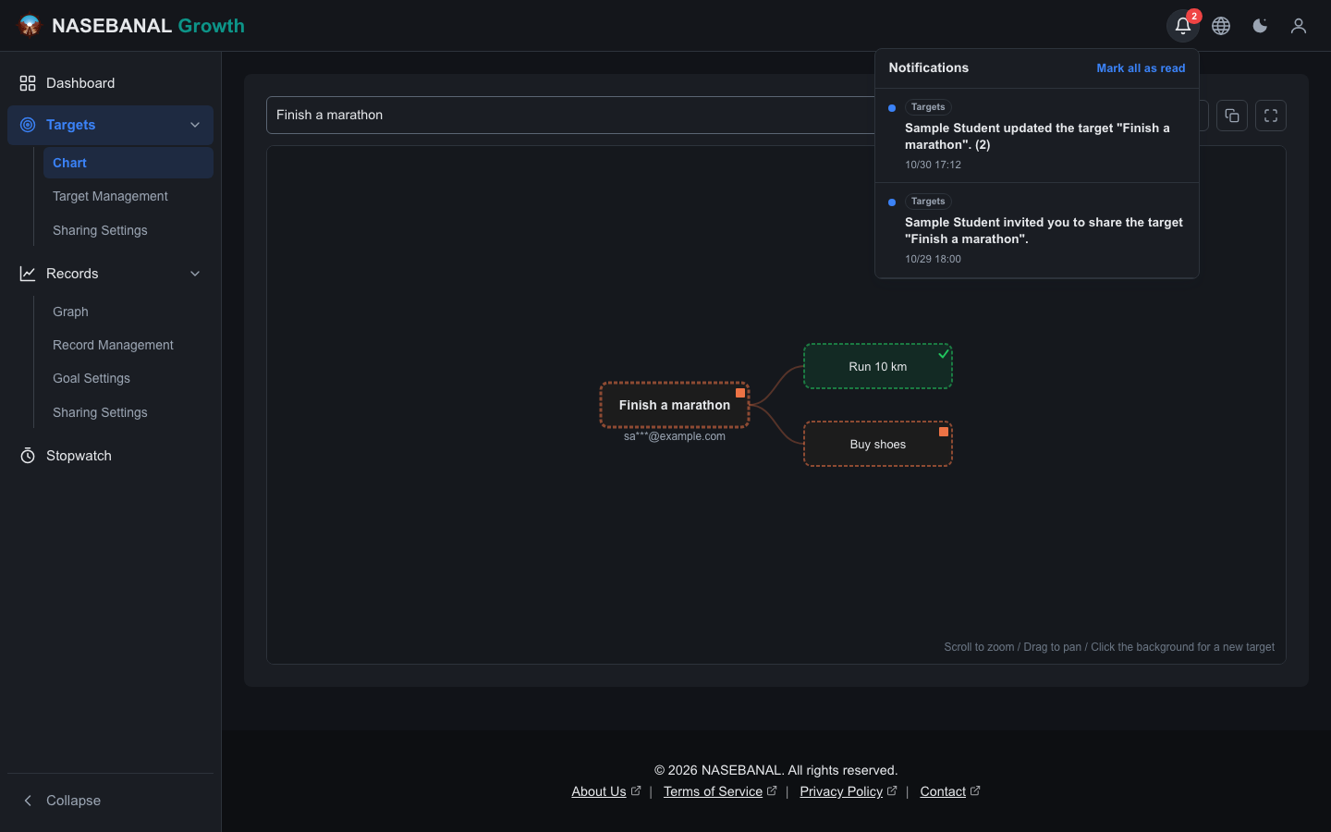
Task: Open Sharing Settings under Targets
Action: point(128,230)
